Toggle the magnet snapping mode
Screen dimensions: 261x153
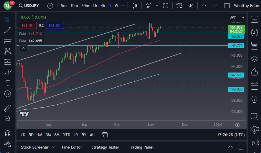[8, 133]
